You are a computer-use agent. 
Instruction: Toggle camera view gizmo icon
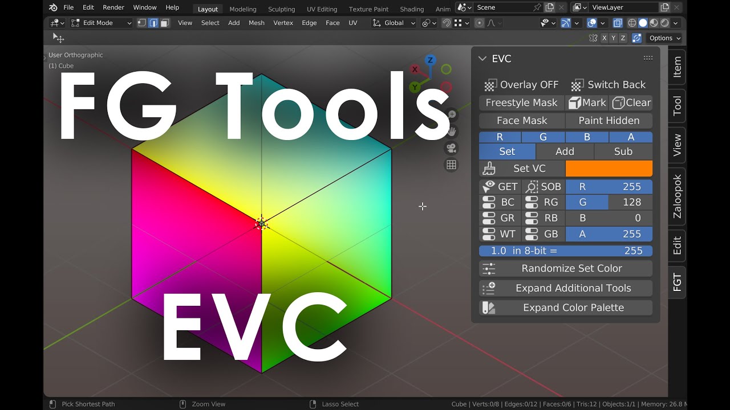coord(452,148)
